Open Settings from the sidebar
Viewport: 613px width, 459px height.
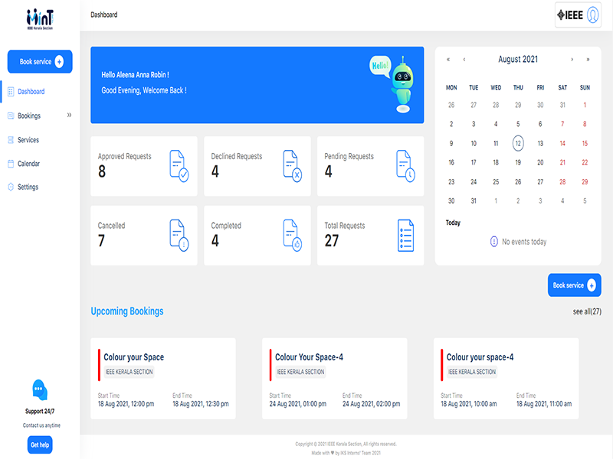[28, 187]
